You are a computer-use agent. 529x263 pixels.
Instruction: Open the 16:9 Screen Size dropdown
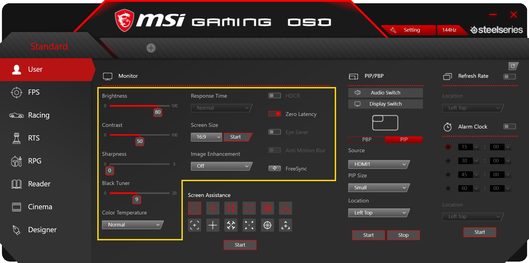(206, 137)
